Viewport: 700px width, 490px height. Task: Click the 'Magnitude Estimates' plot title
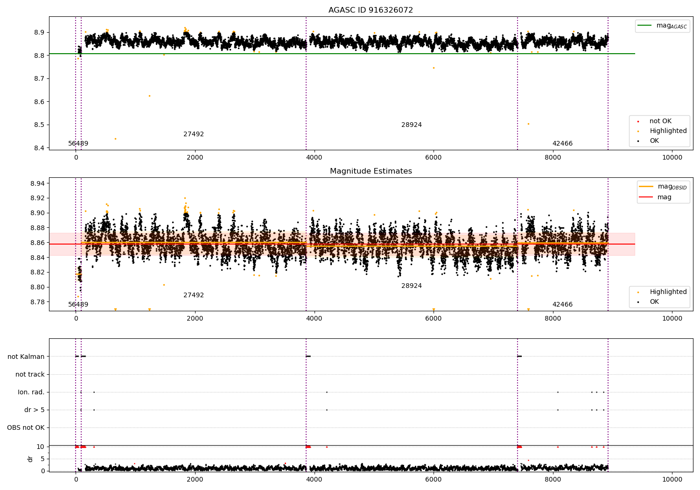371,171
